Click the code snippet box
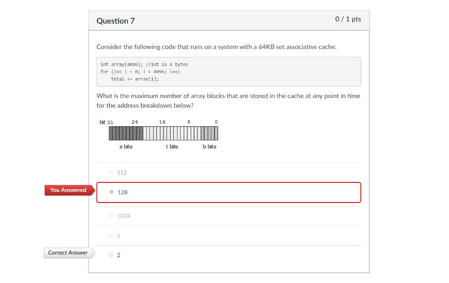449x283 pixels. (228, 71)
